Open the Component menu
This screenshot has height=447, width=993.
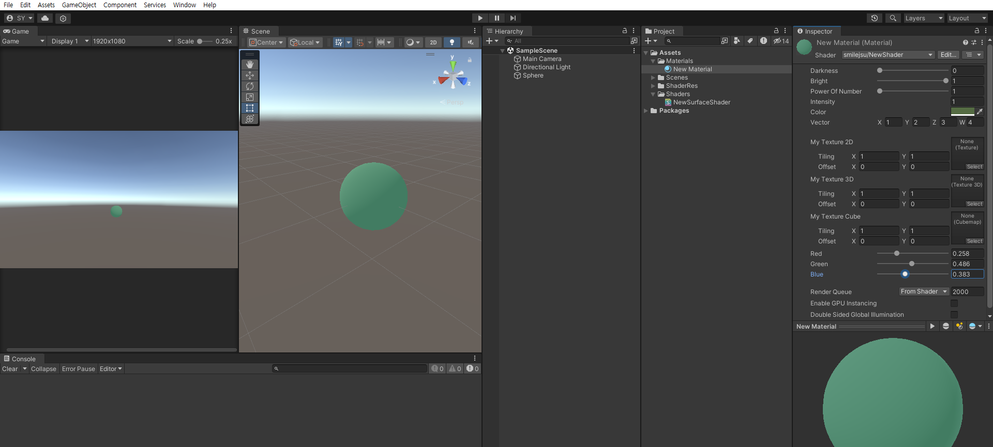120,5
